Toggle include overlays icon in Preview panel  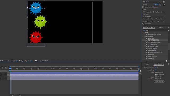click(x=160, y=5)
